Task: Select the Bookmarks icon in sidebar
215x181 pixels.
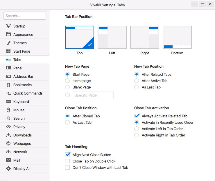Action: (x=8, y=85)
